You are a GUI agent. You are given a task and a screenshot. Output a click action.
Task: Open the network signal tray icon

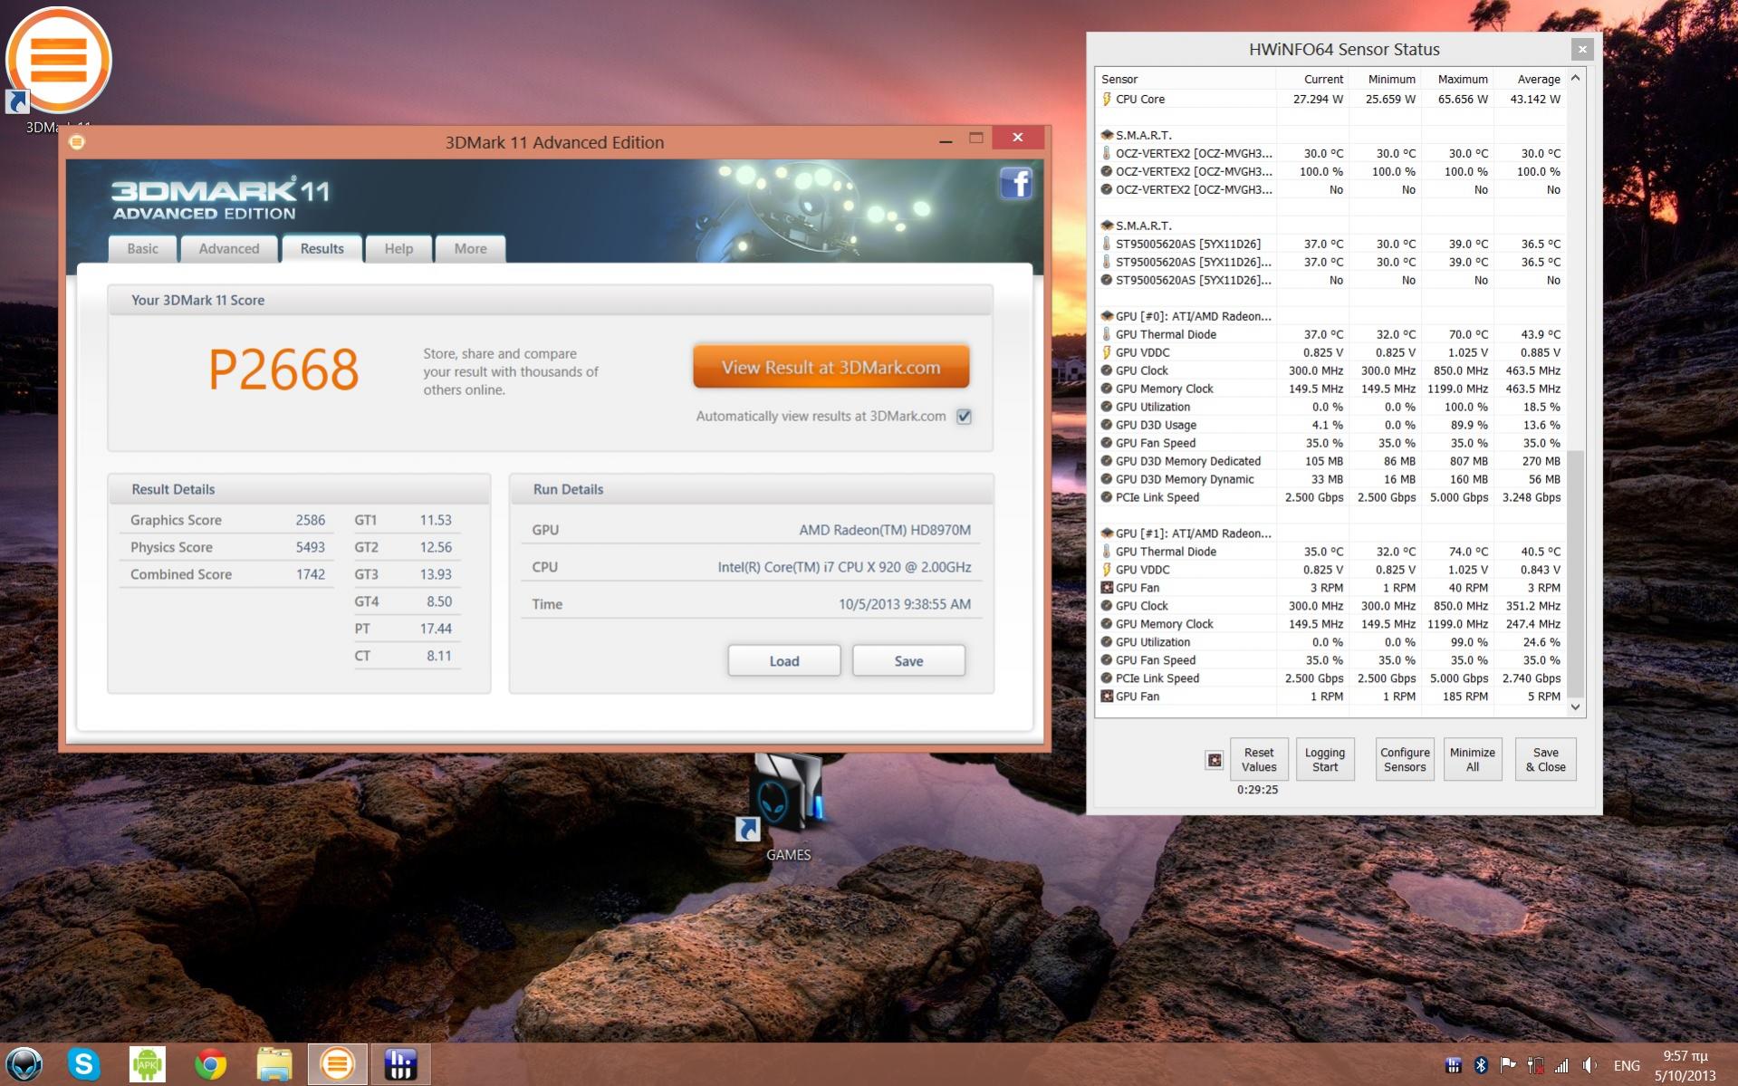click(x=1561, y=1065)
